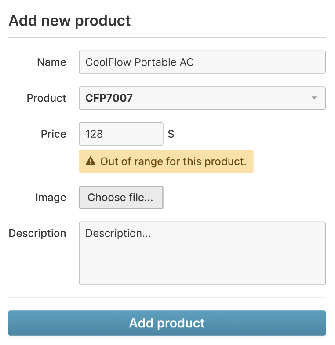Click the Description field label
The width and height of the screenshot is (335, 345).
coord(37,233)
